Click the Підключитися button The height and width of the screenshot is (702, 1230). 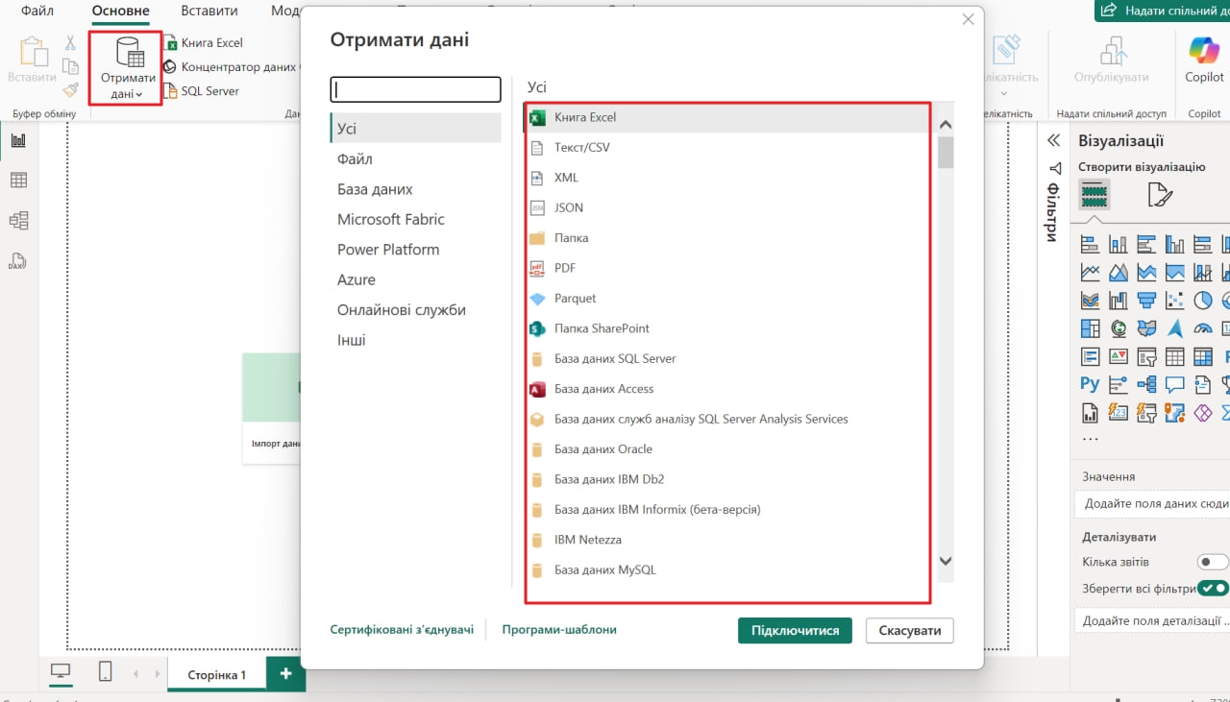coord(795,631)
